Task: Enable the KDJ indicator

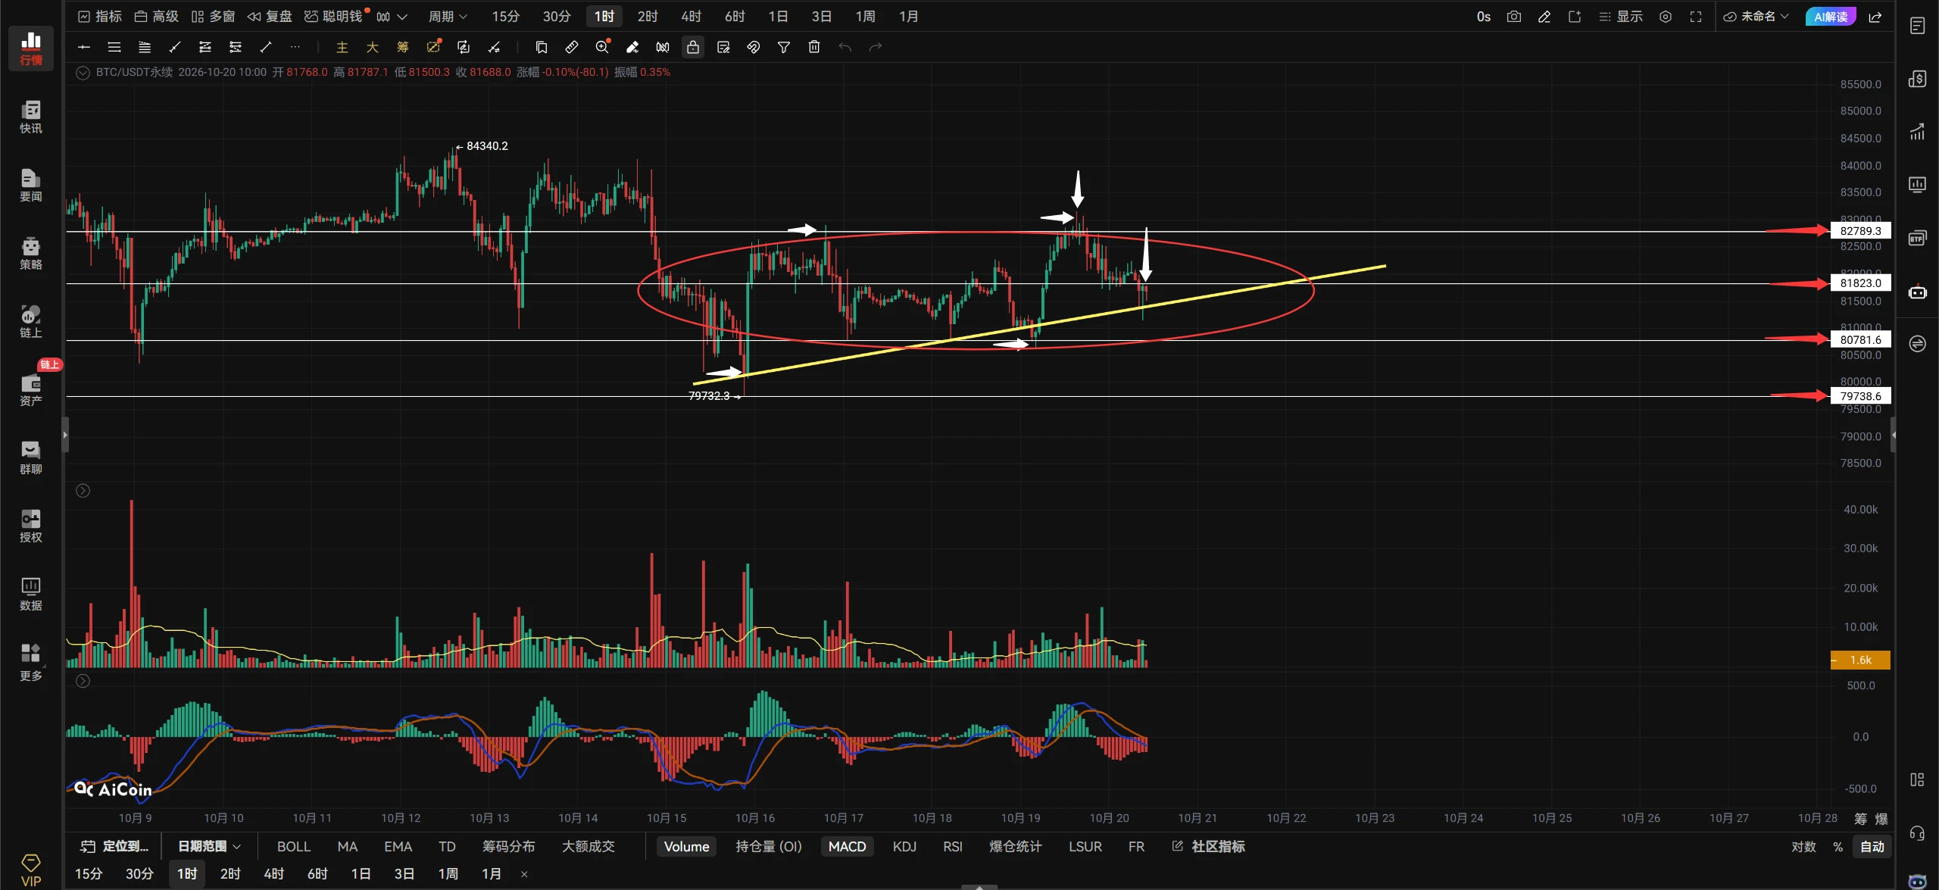Action: 904,846
